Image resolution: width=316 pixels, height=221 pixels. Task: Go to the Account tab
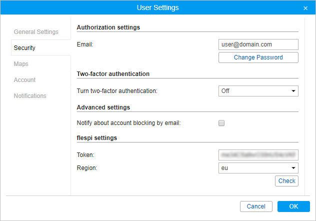24,80
